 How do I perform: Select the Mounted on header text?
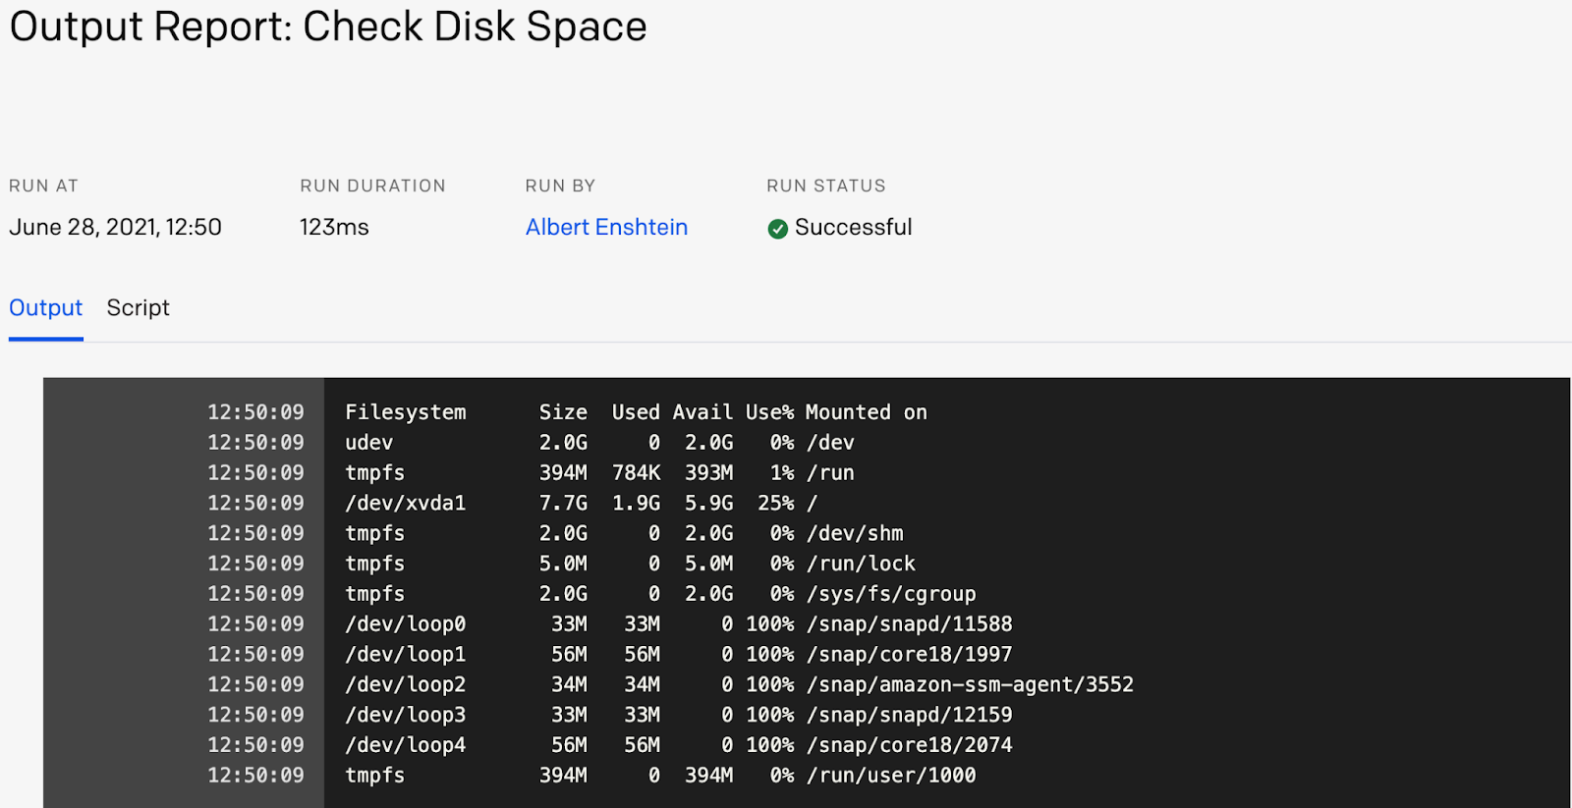coord(867,412)
